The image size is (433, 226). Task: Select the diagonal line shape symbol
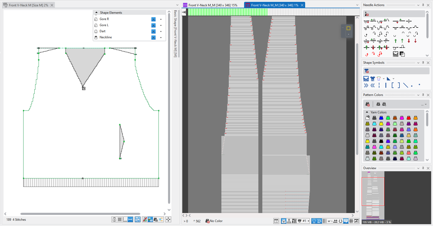tap(406, 85)
